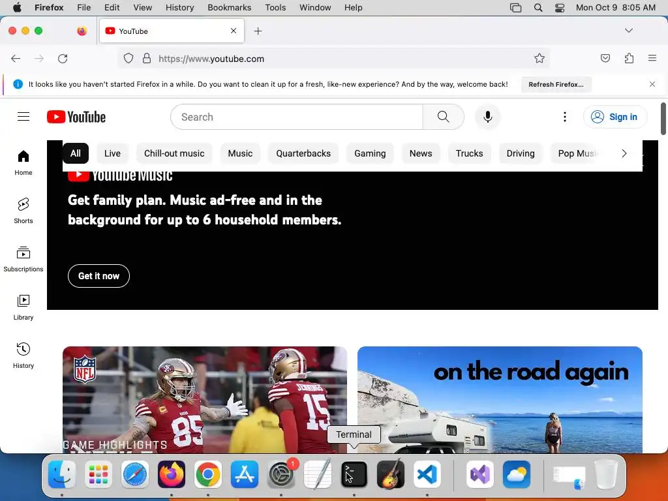
Task: Click the YouTube logo
Action: pos(76,117)
